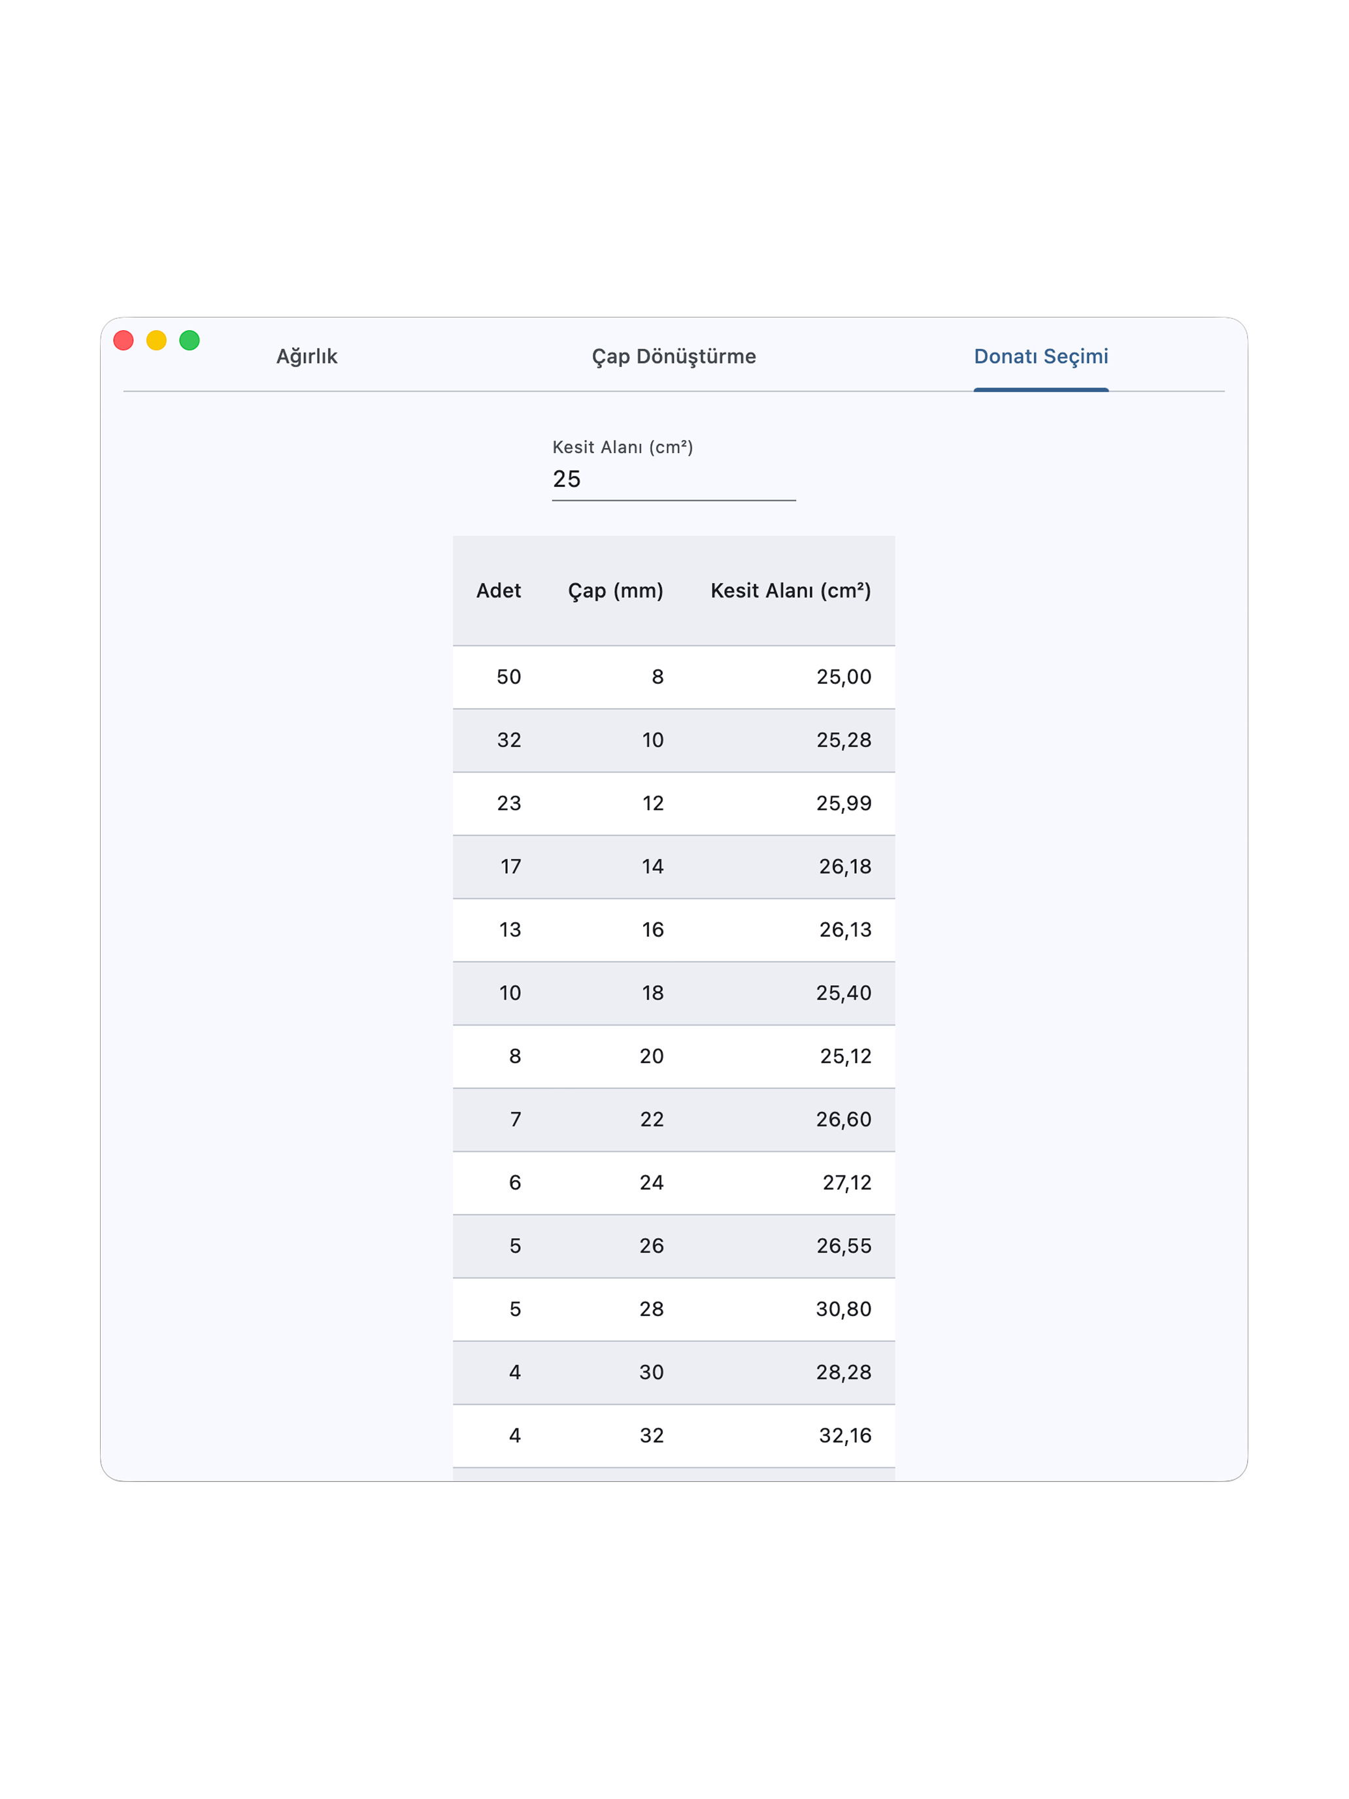1349x1799 pixels.
Task: Switch to the Ağırlık tab
Action: coord(307,356)
